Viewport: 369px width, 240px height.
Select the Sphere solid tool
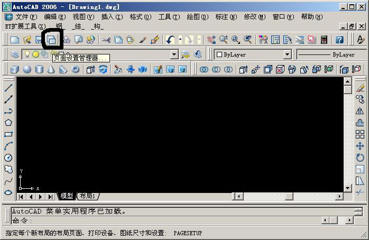pos(27,69)
